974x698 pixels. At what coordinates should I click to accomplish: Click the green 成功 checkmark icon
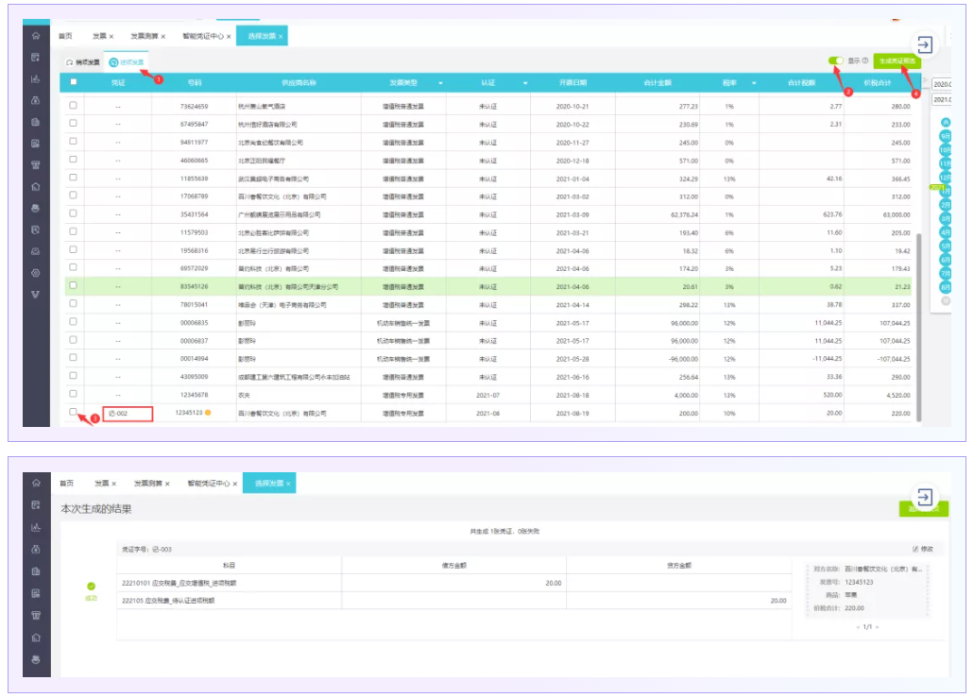pos(92,586)
